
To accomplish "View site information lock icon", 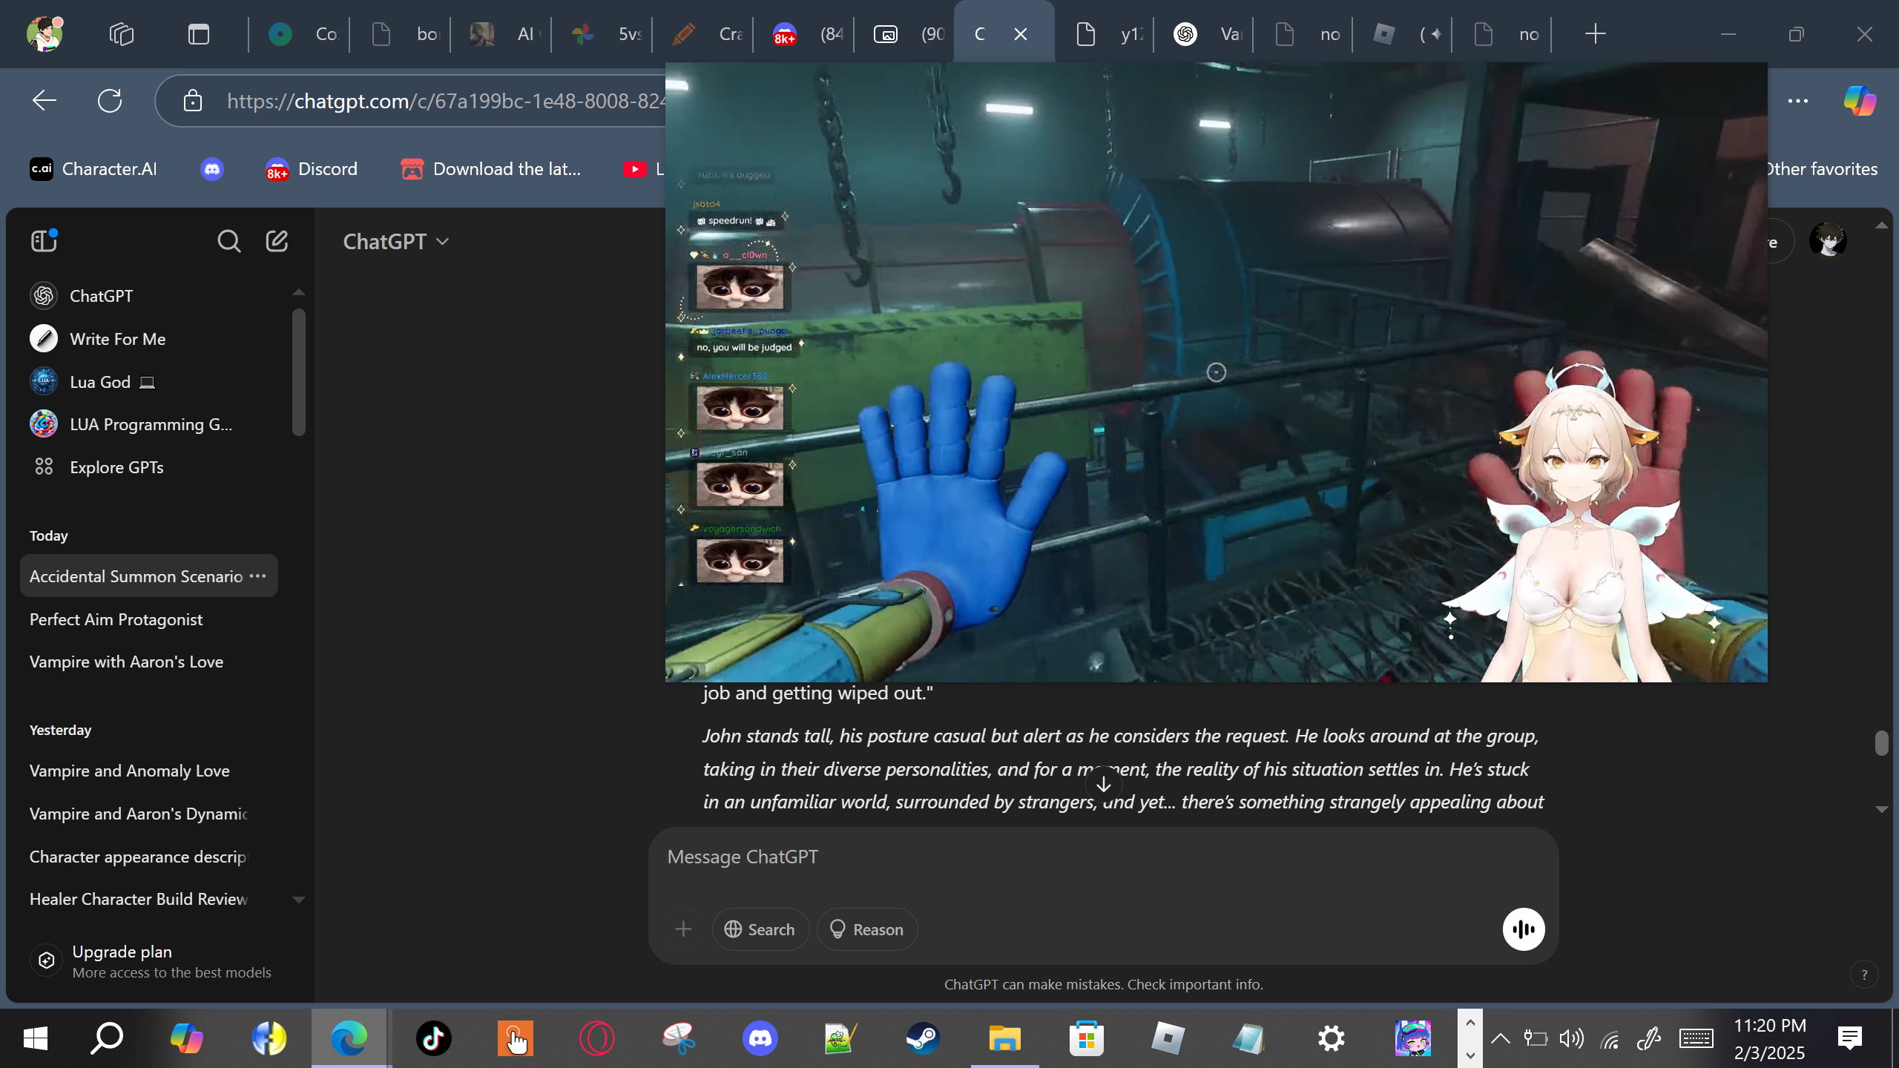I will pos(193,101).
